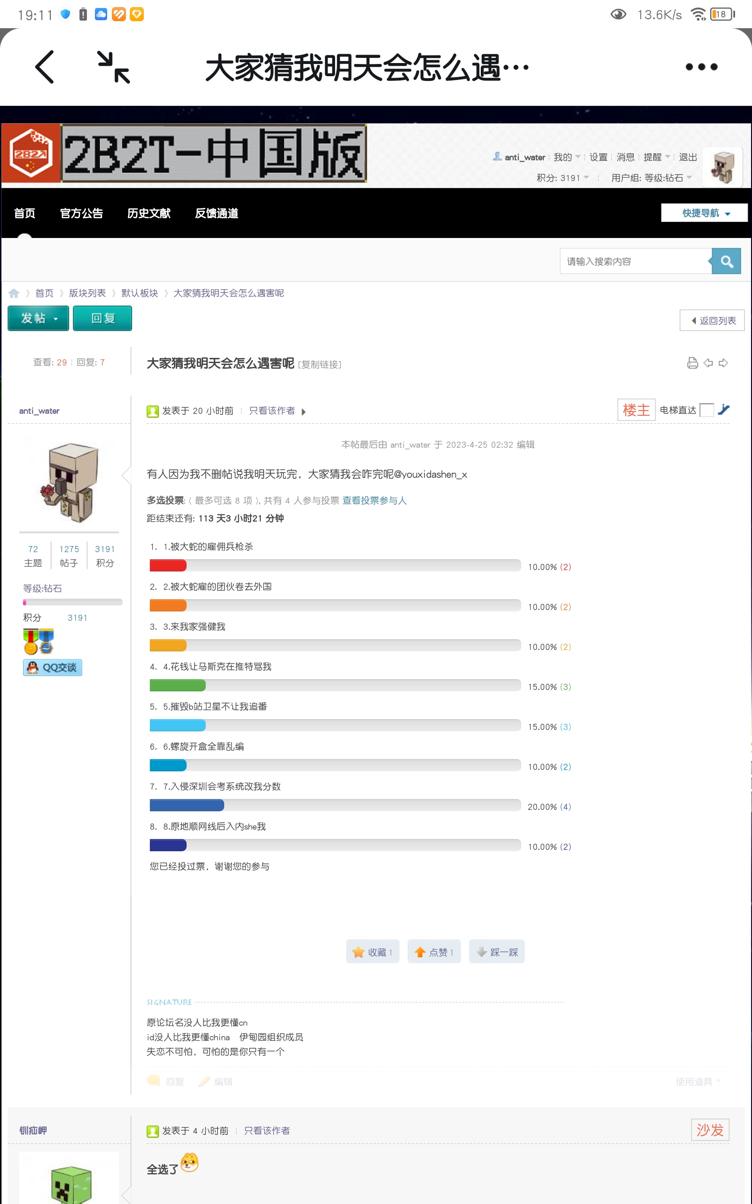The width and height of the screenshot is (752, 1204).
Task: Click the 查看投票参与人 link
Action: [374, 500]
